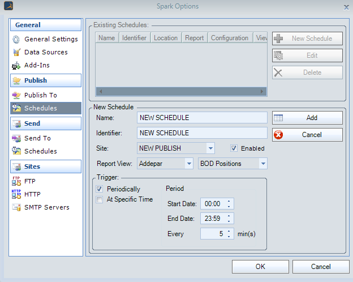
Task: Click the scrollbar left arrow
Action: (x=101, y=91)
